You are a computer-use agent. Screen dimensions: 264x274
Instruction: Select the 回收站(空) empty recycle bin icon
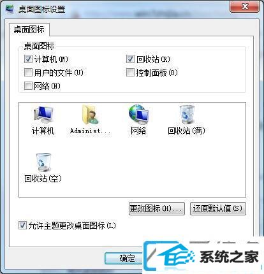[43, 162]
